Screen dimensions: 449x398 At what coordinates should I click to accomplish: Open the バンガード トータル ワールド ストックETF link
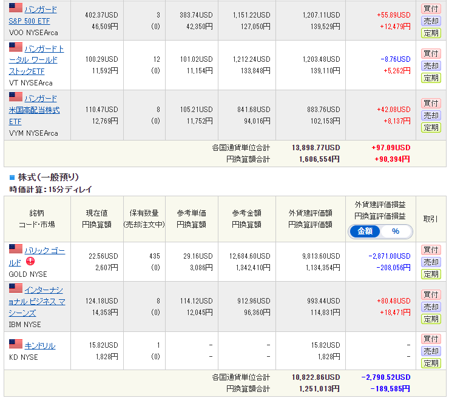click(x=36, y=60)
